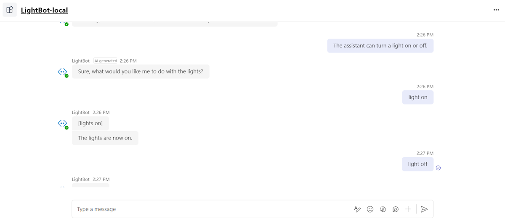Click the sent checkmark beside light off
Viewport: 505px width, 221px height.
click(438, 168)
